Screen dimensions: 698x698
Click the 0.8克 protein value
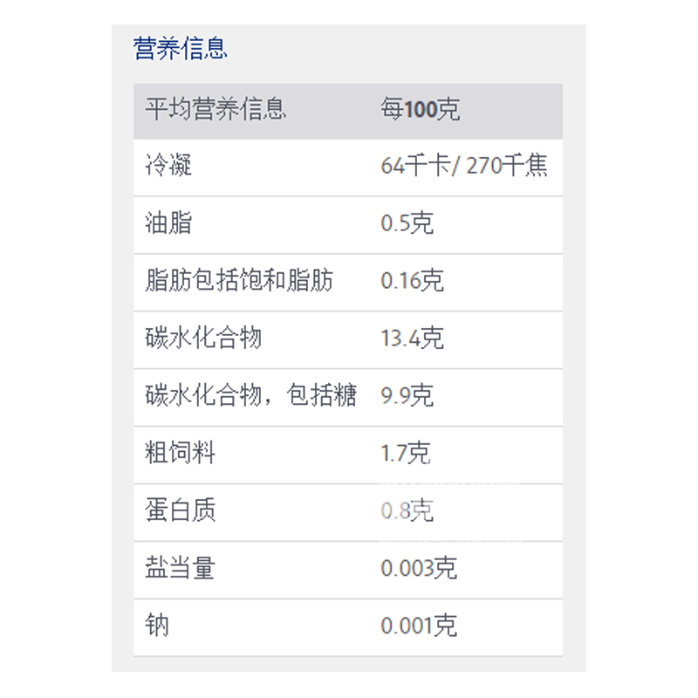click(x=407, y=511)
